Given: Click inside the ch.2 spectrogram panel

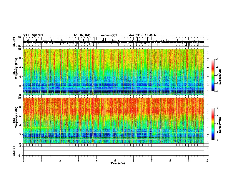Looking at the screenshot, I should point(113,121).
